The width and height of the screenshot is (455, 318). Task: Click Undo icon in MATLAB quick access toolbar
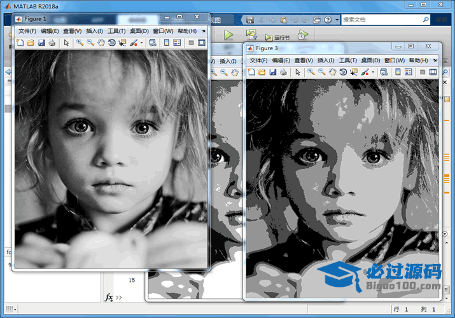(295, 20)
